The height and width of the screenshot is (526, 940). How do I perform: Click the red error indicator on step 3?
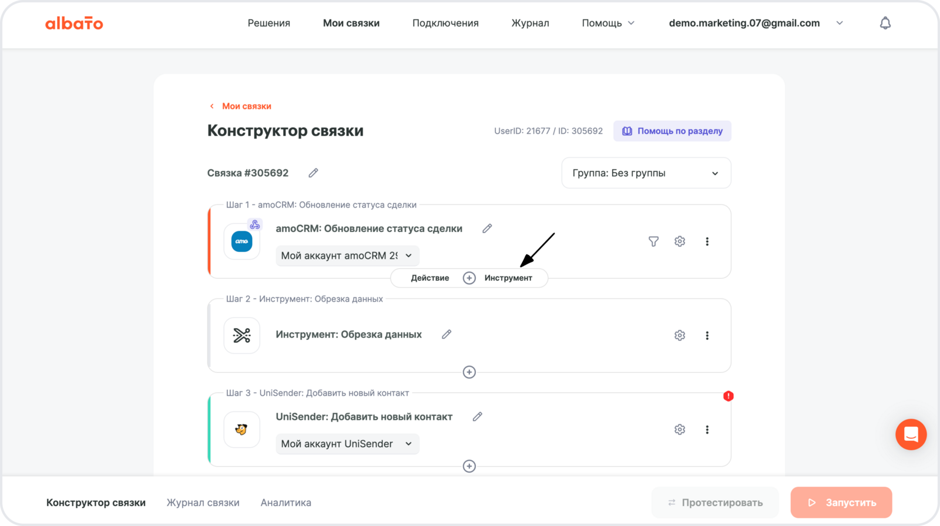coord(728,396)
